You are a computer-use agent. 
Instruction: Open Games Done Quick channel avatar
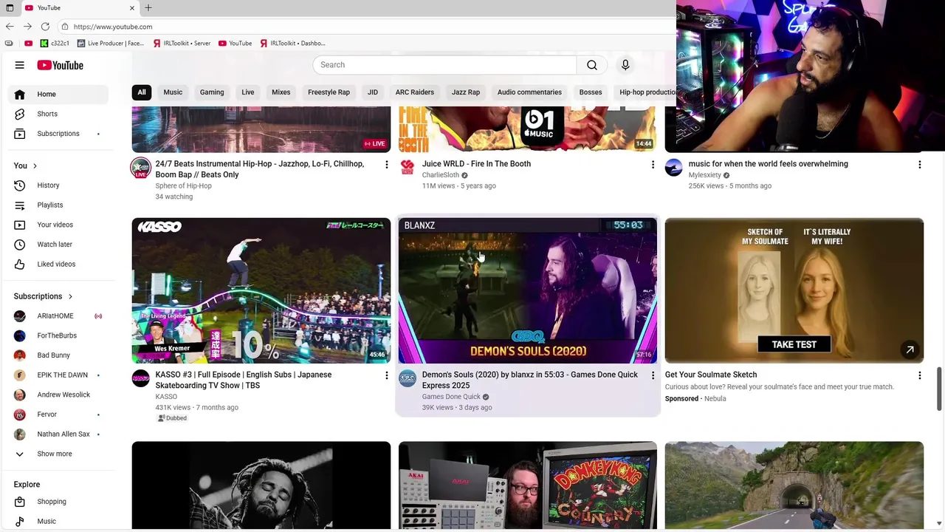(x=408, y=379)
